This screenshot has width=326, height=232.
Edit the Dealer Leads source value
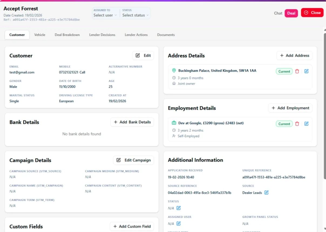(266, 193)
